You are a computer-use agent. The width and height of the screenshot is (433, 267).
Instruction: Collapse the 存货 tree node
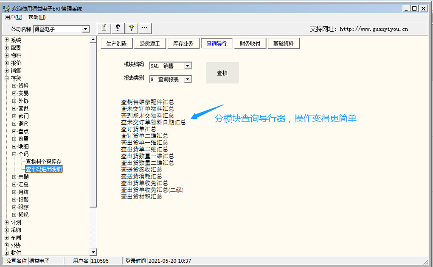coord(7,78)
